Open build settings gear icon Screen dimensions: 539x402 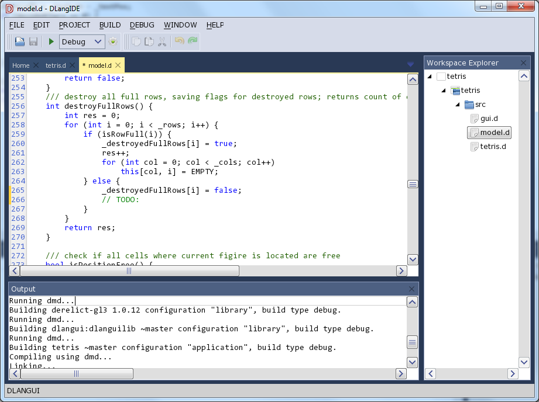click(x=113, y=41)
